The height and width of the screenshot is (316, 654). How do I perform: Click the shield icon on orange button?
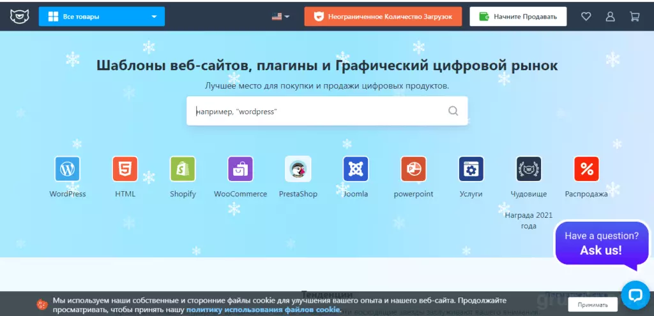[318, 17]
